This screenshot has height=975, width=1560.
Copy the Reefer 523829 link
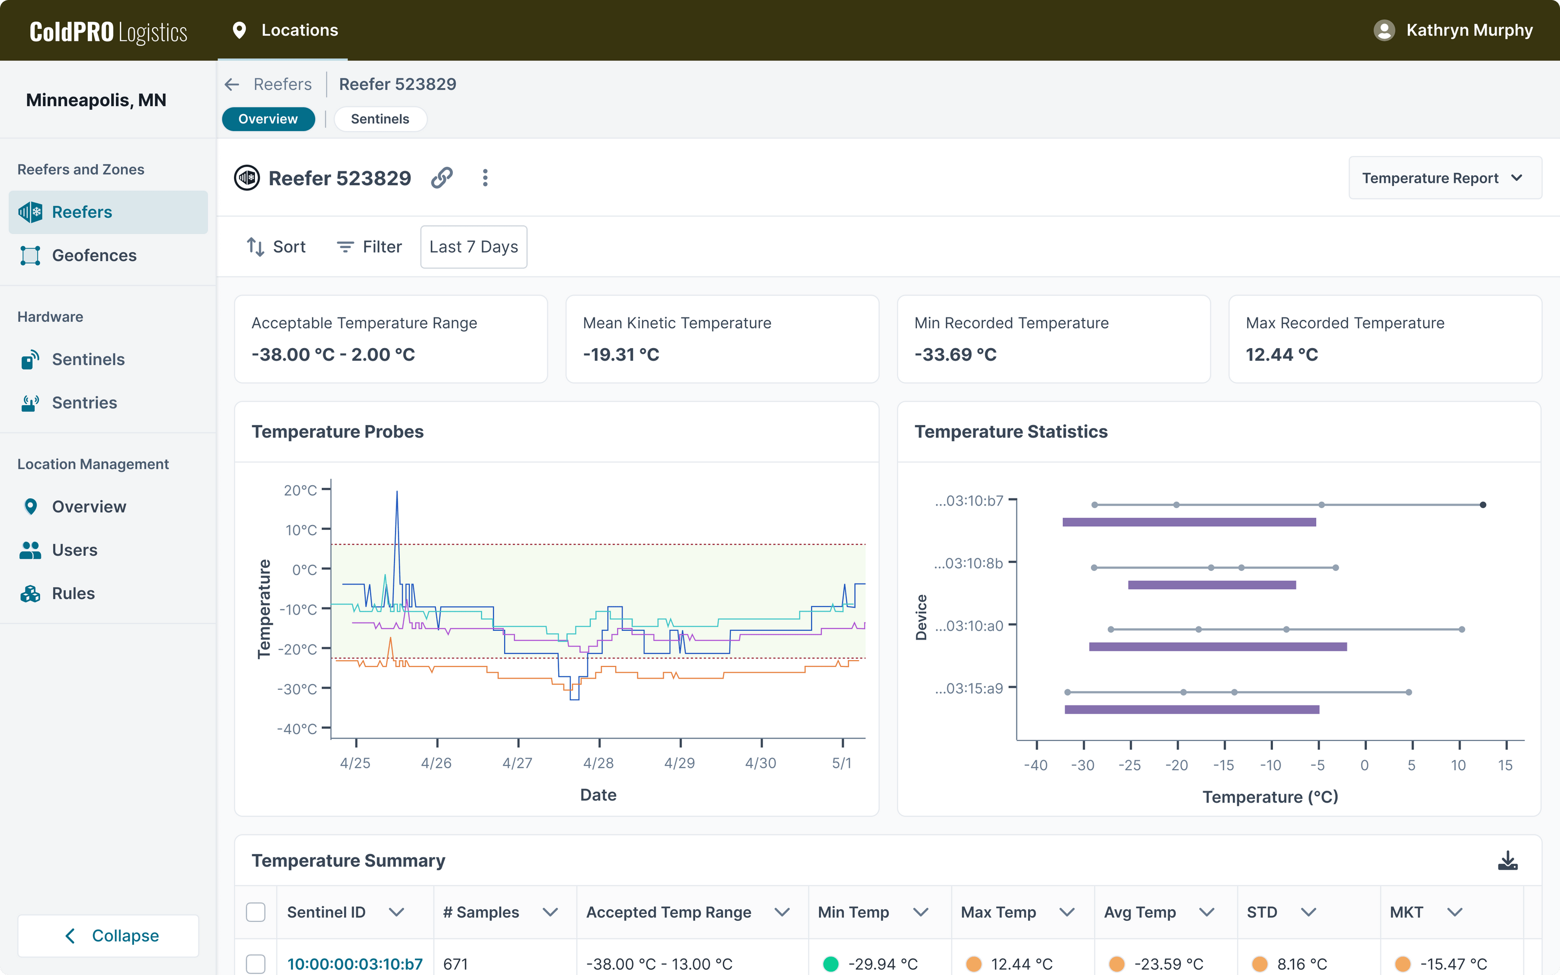point(442,177)
